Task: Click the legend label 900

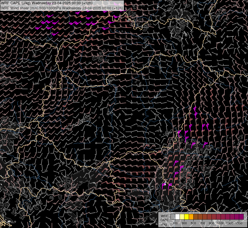Action: [x=212, y=223]
